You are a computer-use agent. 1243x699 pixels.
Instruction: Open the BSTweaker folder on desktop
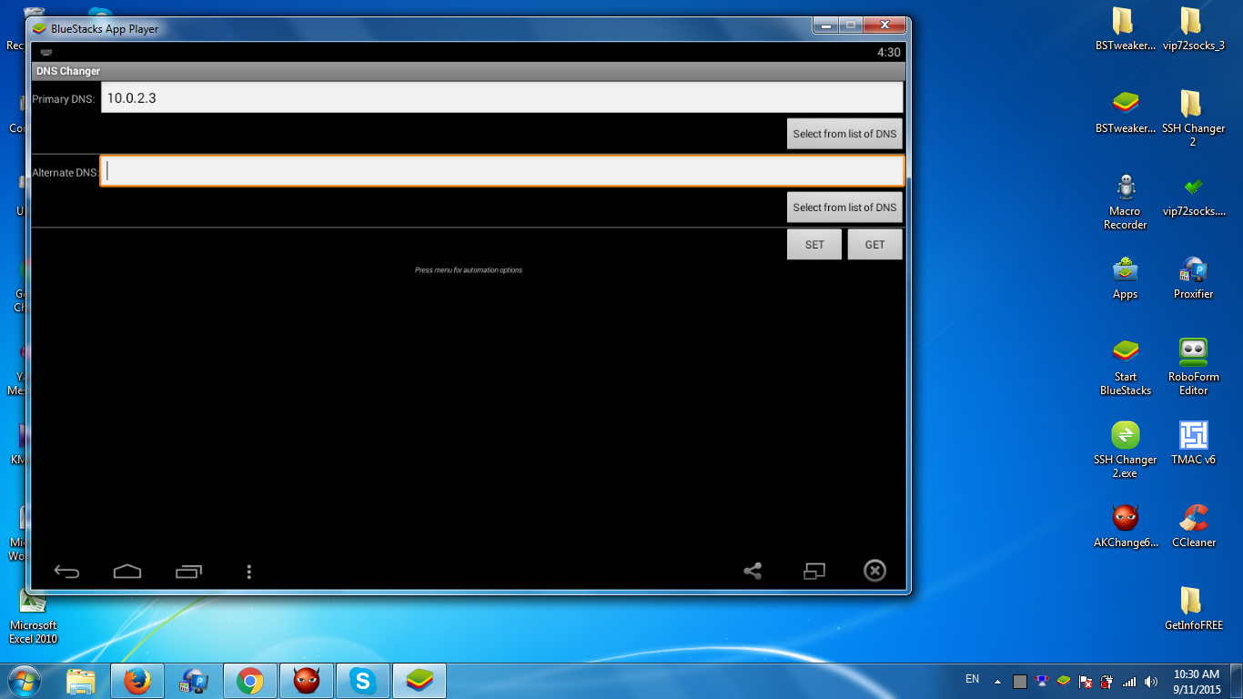point(1126,28)
